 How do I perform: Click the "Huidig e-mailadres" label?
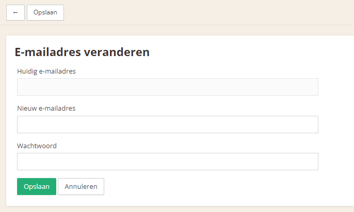coord(46,71)
